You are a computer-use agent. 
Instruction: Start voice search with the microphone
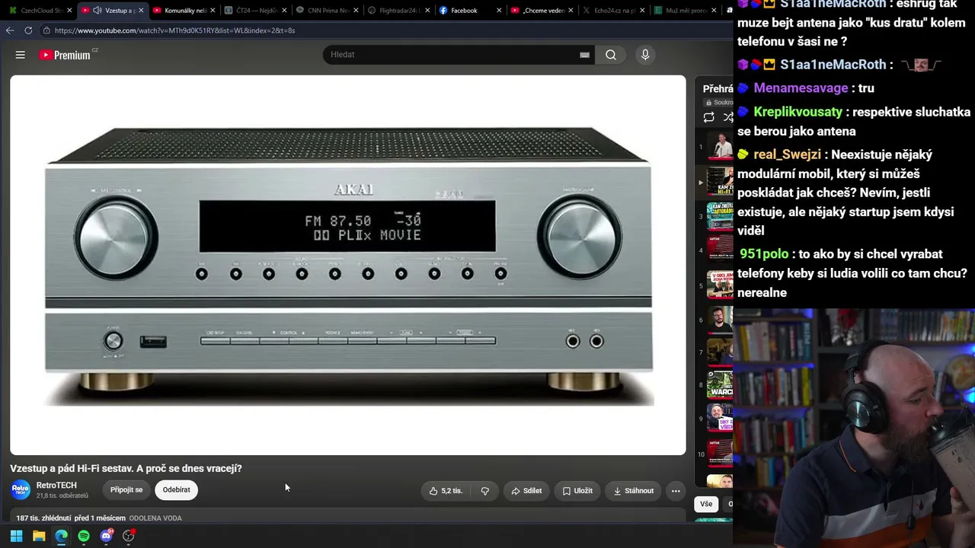[645, 55]
